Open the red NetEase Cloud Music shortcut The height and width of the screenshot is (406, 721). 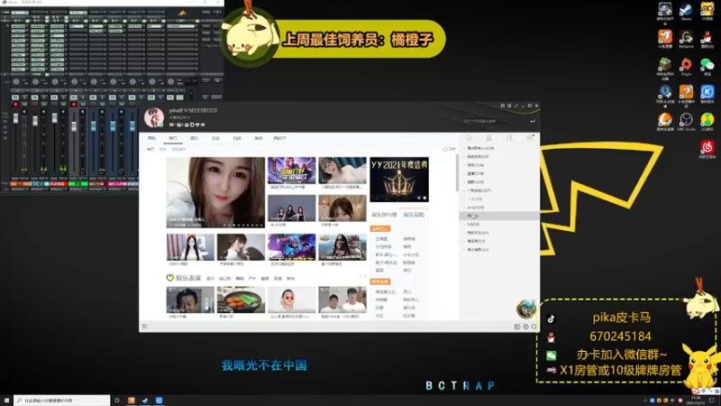tap(707, 149)
